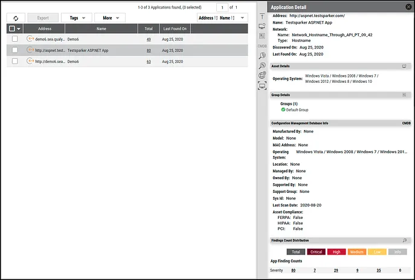The width and height of the screenshot is (415, 280).
Task: Click Last Scan Date value 2020-08-20
Action: [x=310, y=205]
